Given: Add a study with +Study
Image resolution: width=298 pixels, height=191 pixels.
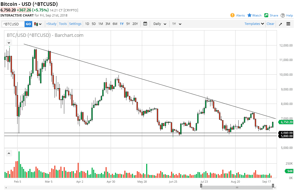Looking at the screenshot, I should point(51,24).
